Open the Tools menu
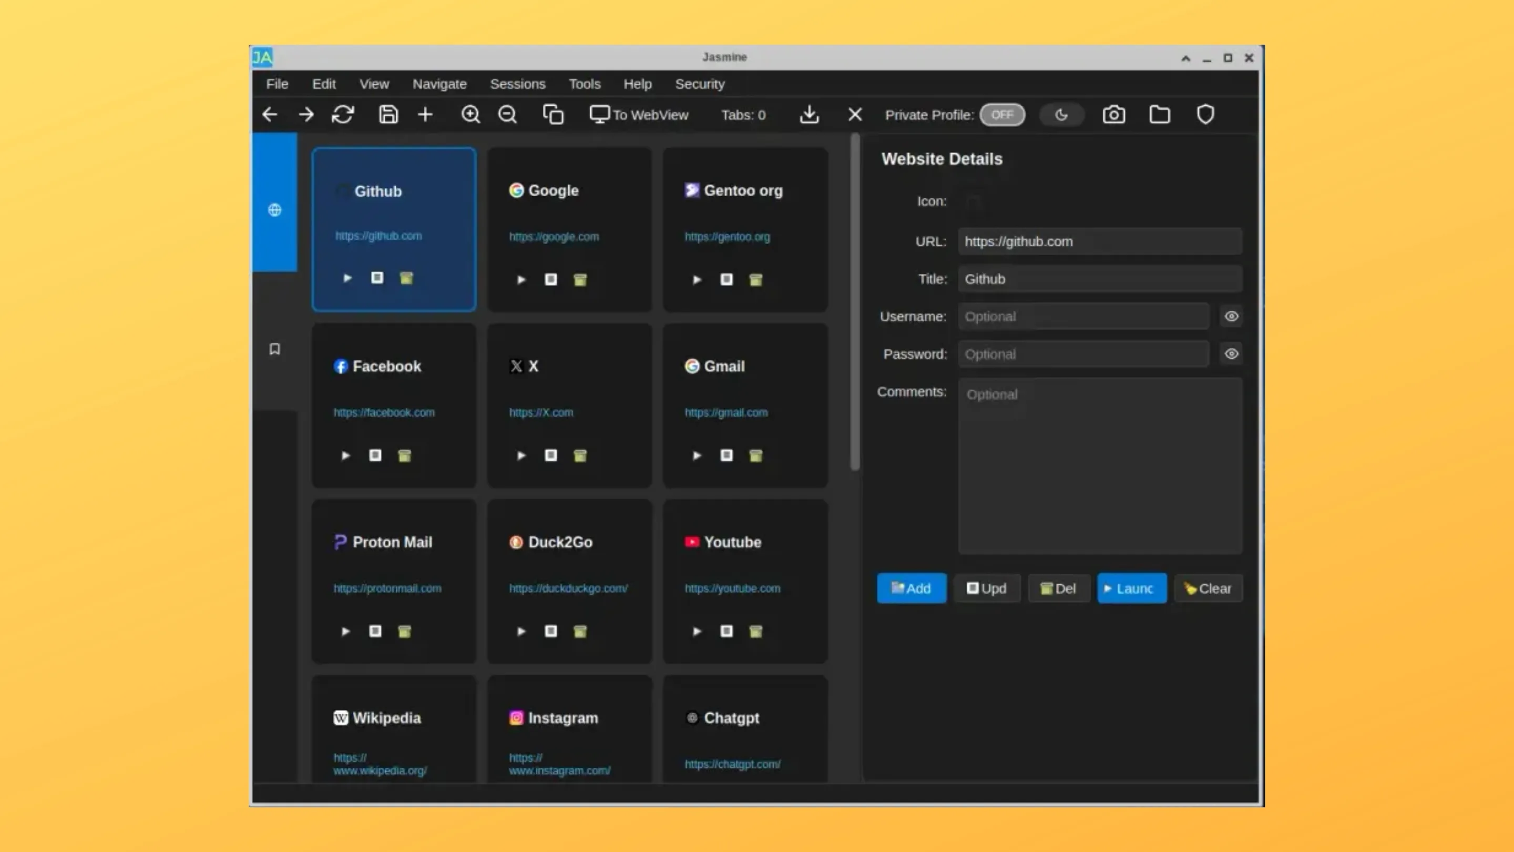 tap(585, 84)
